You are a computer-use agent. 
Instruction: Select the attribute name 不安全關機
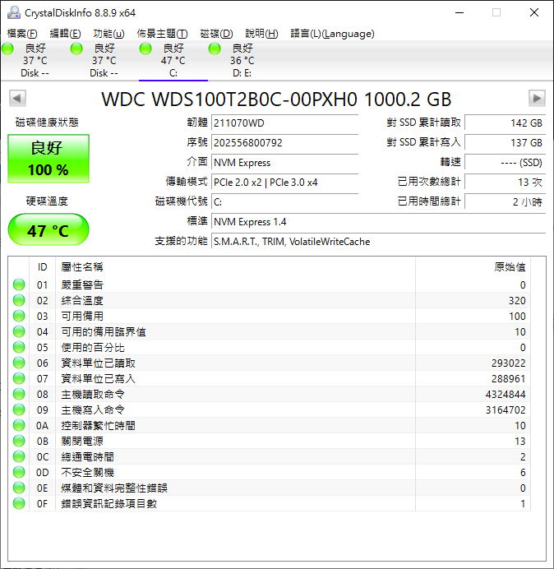coord(88,472)
